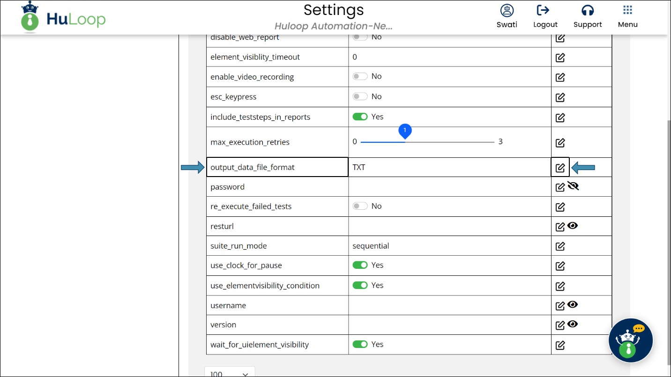Click the page vertical scrollbar
This screenshot has width=671, height=377.
(668, 234)
